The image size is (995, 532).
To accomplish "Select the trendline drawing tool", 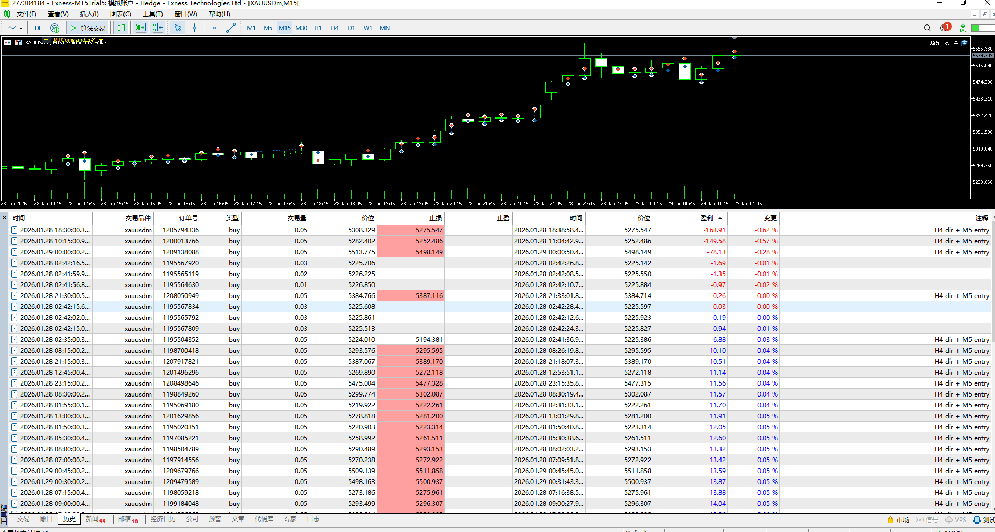I will [231, 28].
